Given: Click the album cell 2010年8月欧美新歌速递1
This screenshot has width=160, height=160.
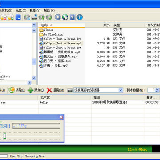Looking at the screenshot, I should (x=110, y=102).
